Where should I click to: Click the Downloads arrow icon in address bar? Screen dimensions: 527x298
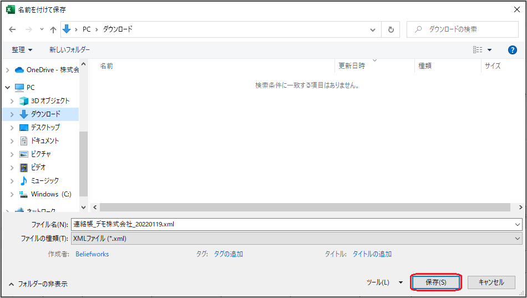tap(67, 29)
